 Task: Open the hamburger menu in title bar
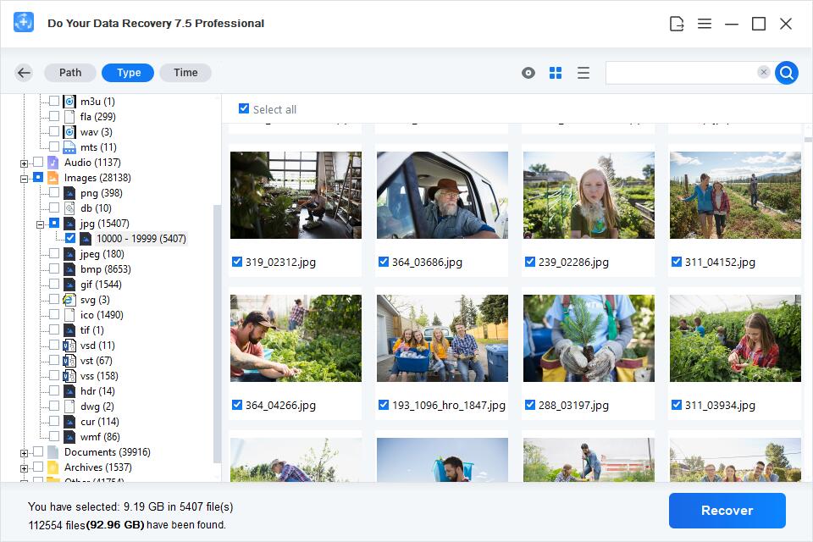(705, 24)
